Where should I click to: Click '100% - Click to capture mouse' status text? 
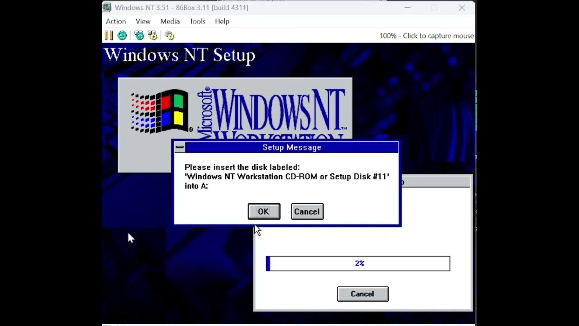[427, 36]
